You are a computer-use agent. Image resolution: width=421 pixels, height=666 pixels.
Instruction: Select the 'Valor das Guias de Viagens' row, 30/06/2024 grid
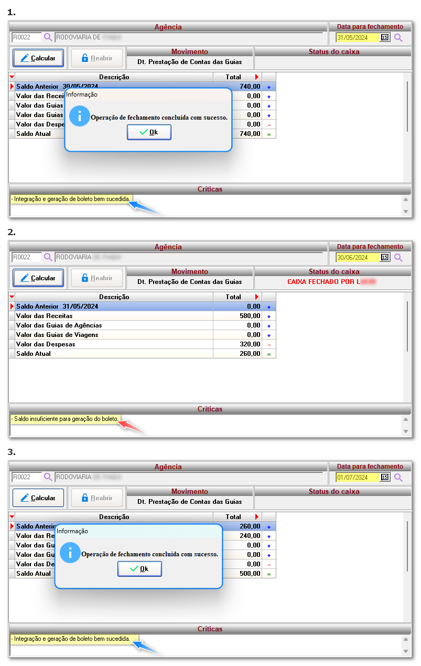point(143,335)
